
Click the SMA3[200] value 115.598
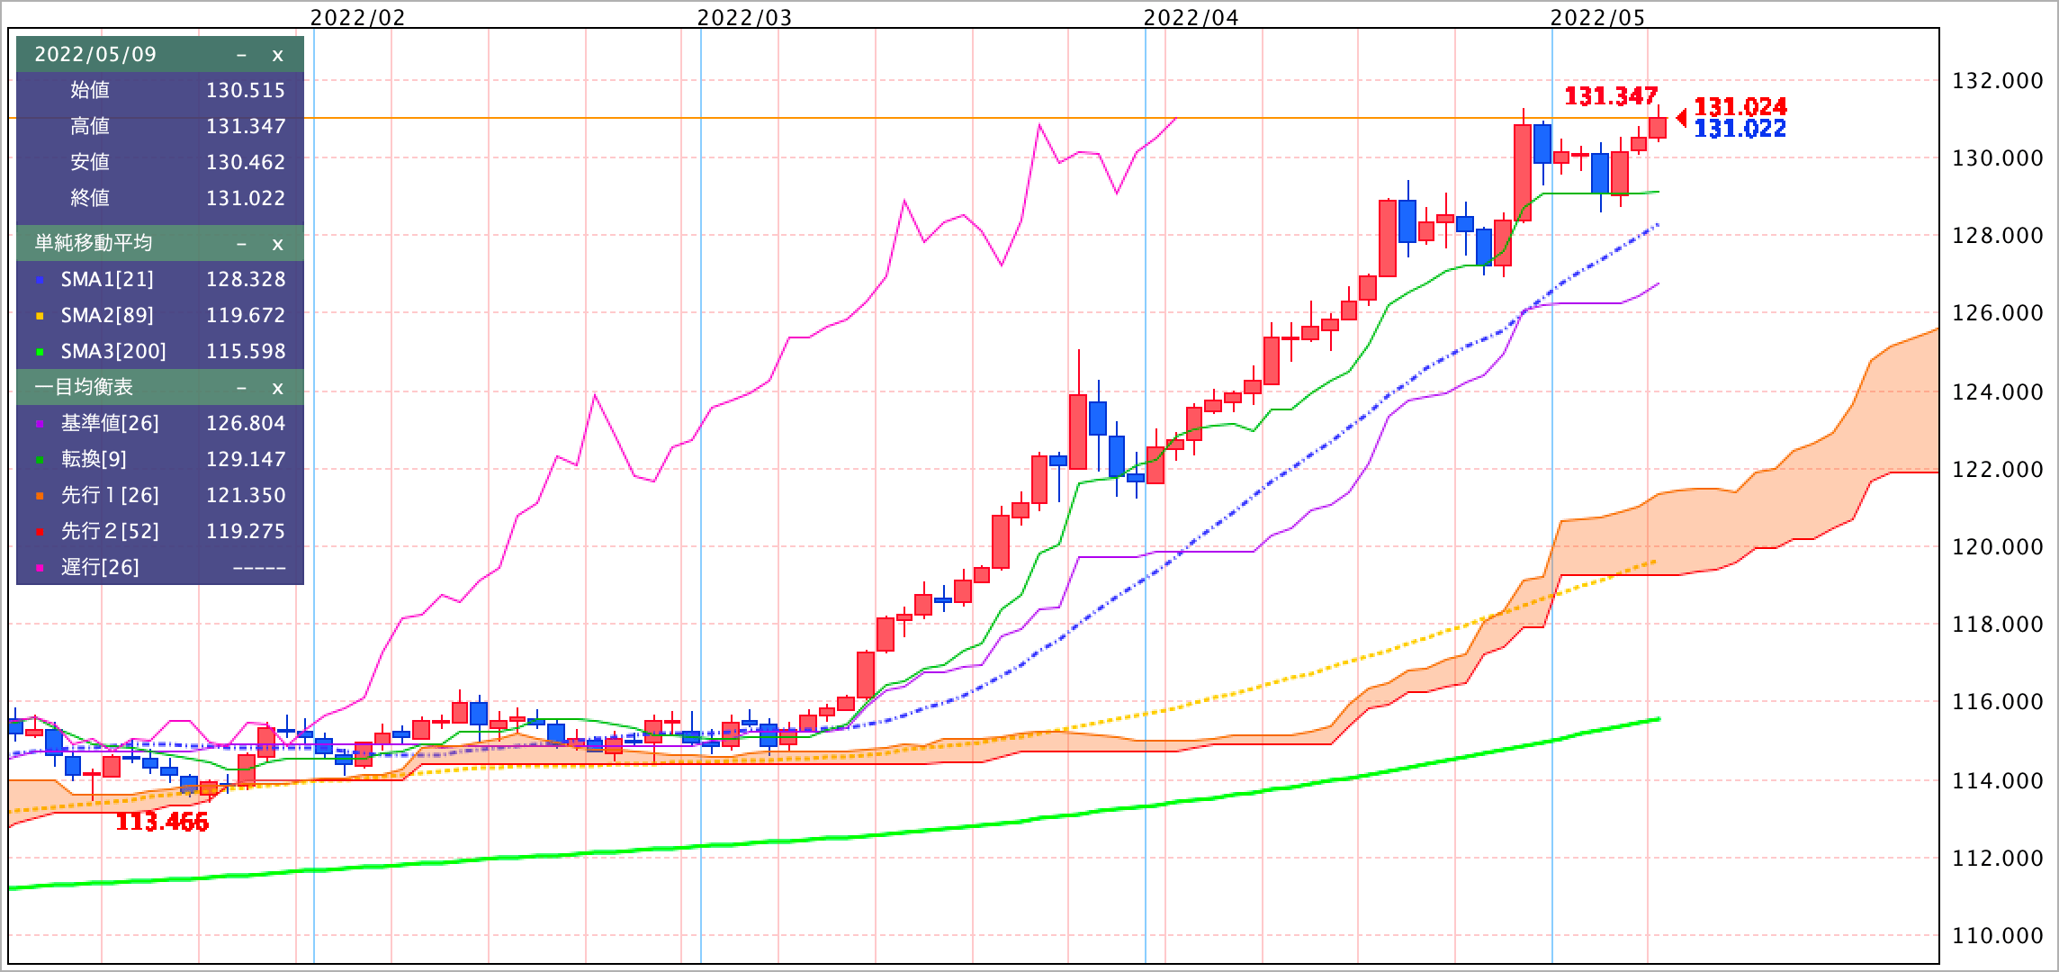coord(246,352)
